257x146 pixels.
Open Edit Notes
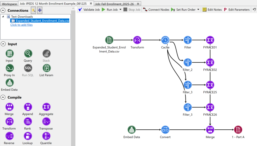tap(212, 10)
